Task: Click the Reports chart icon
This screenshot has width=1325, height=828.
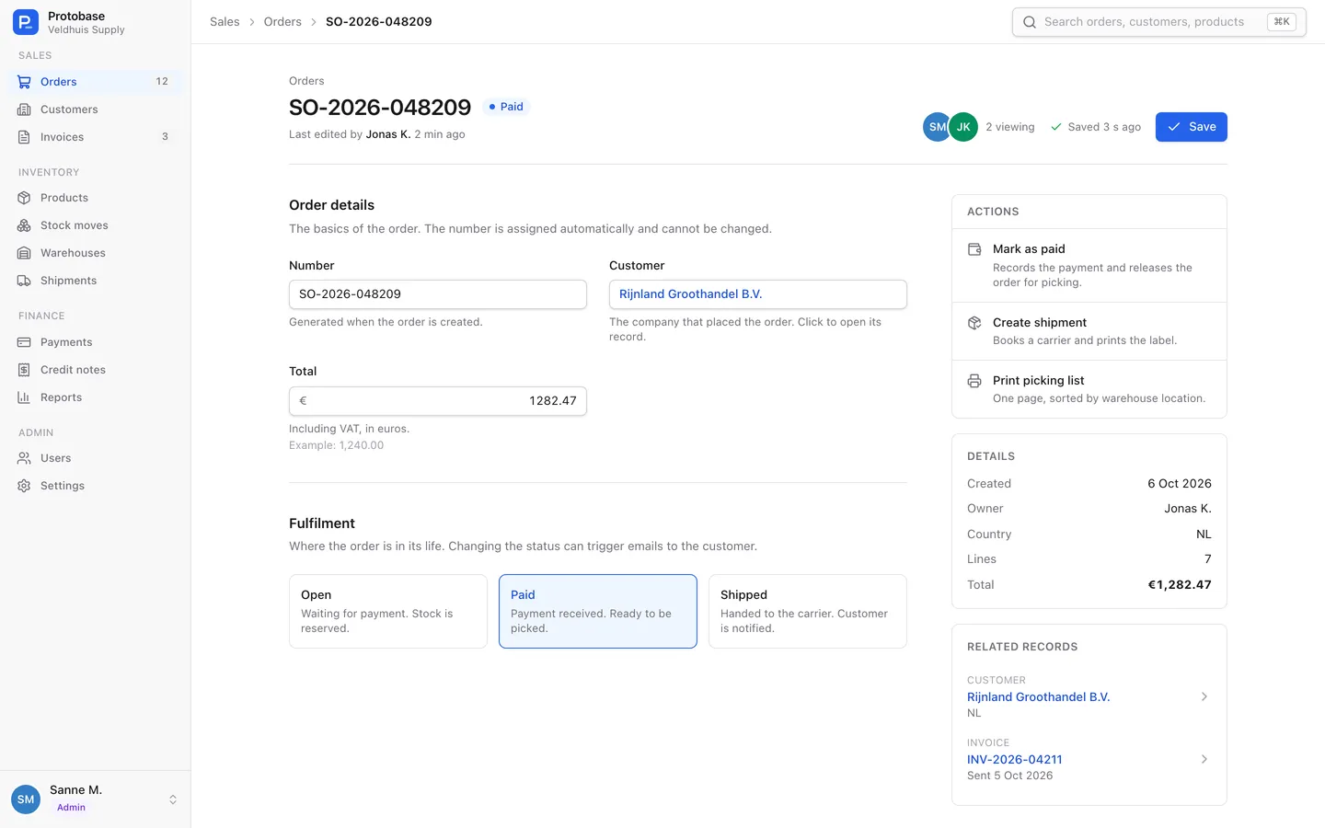Action: 25,397
